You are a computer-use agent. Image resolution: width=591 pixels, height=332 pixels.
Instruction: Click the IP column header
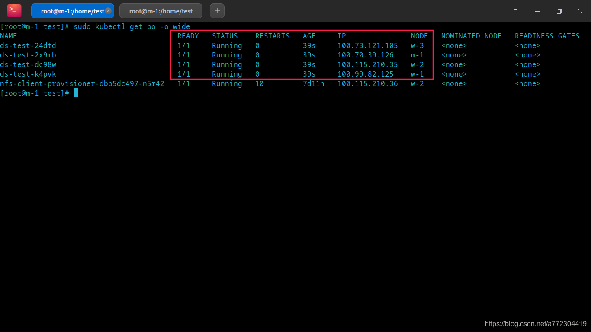tap(342, 36)
